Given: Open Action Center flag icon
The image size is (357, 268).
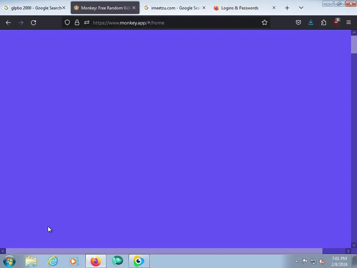Looking at the screenshot, I should [305, 261].
